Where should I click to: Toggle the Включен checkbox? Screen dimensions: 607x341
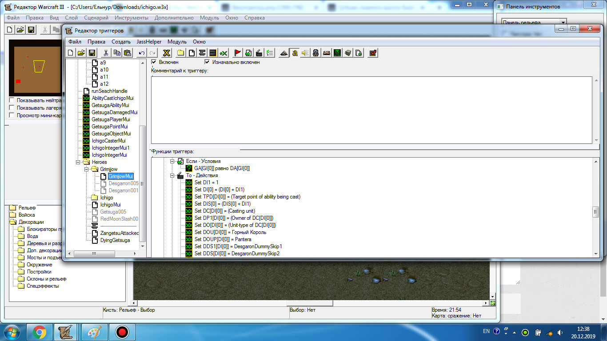click(154, 62)
